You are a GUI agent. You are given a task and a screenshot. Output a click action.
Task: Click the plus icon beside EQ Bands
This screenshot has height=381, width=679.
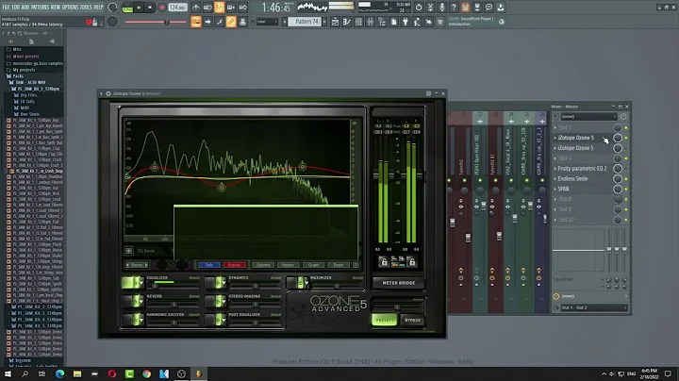128,251
